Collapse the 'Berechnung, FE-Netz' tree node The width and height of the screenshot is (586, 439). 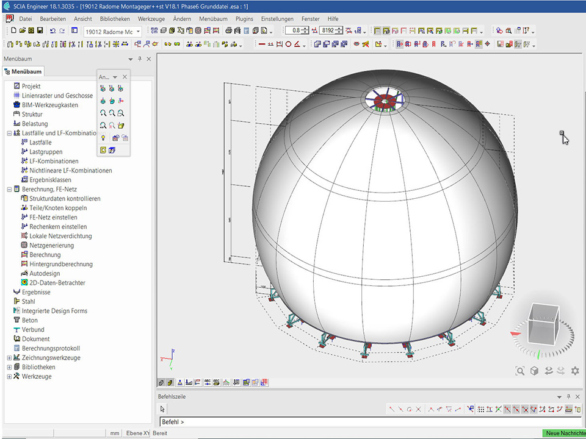(9, 190)
